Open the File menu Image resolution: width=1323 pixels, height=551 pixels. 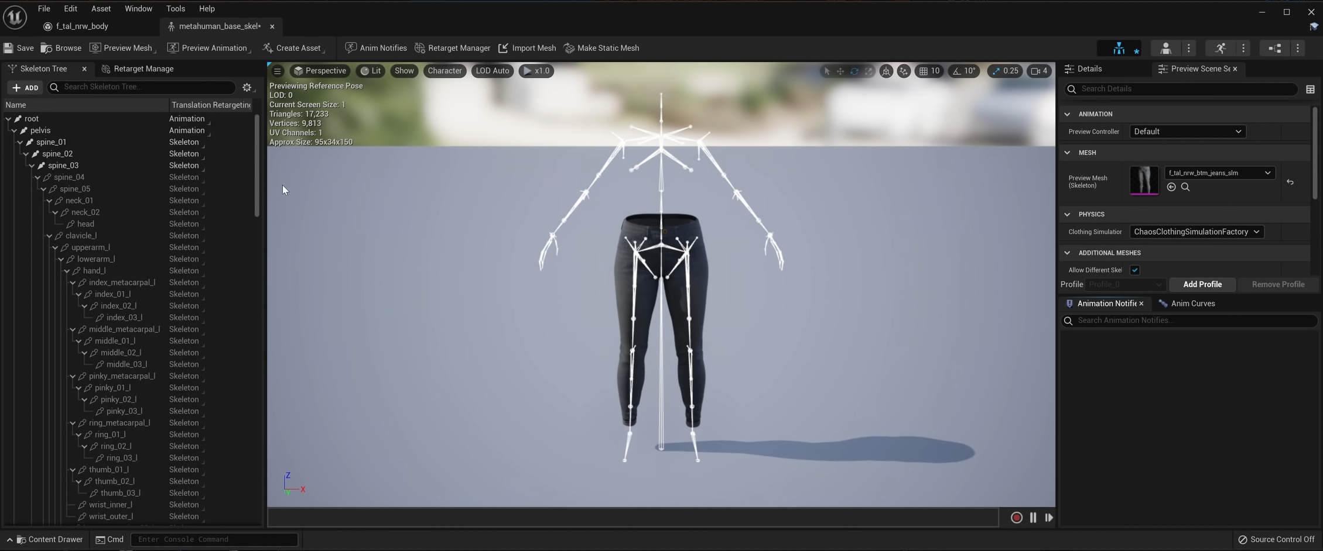[x=44, y=9]
